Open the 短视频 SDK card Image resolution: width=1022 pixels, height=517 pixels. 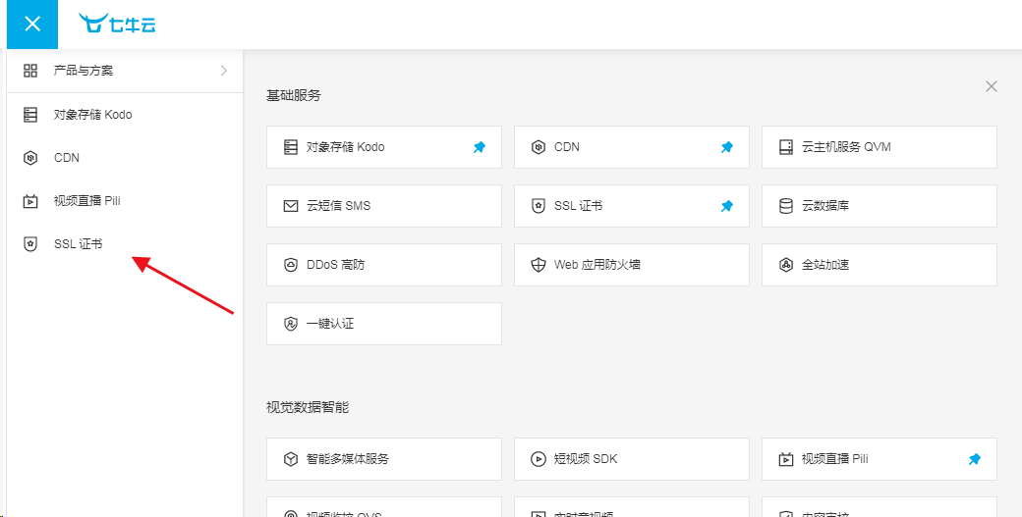click(x=632, y=459)
